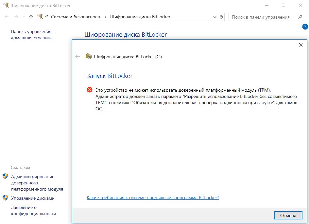The width and height of the screenshot is (309, 224).
Task: Click the blue help question mark icon
Action: coord(305,27)
